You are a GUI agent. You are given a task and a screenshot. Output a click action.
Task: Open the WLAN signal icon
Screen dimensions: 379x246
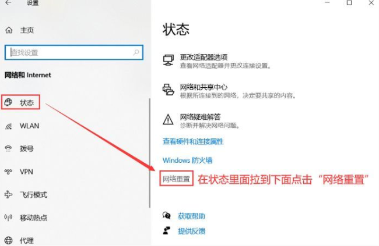[x=9, y=126]
